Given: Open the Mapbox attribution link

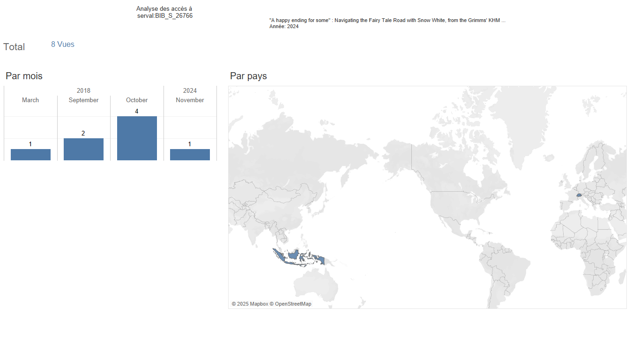Looking at the screenshot, I should [250, 304].
